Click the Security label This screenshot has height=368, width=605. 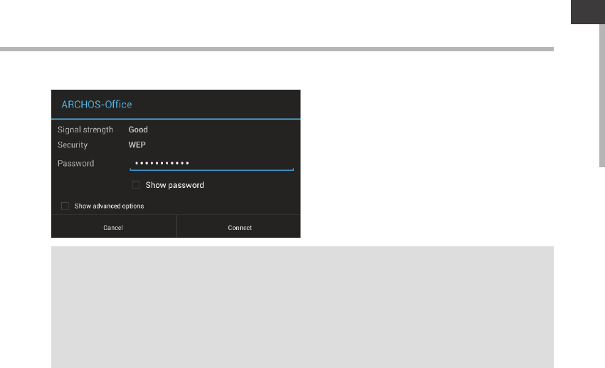pyautogui.click(x=73, y=145)
